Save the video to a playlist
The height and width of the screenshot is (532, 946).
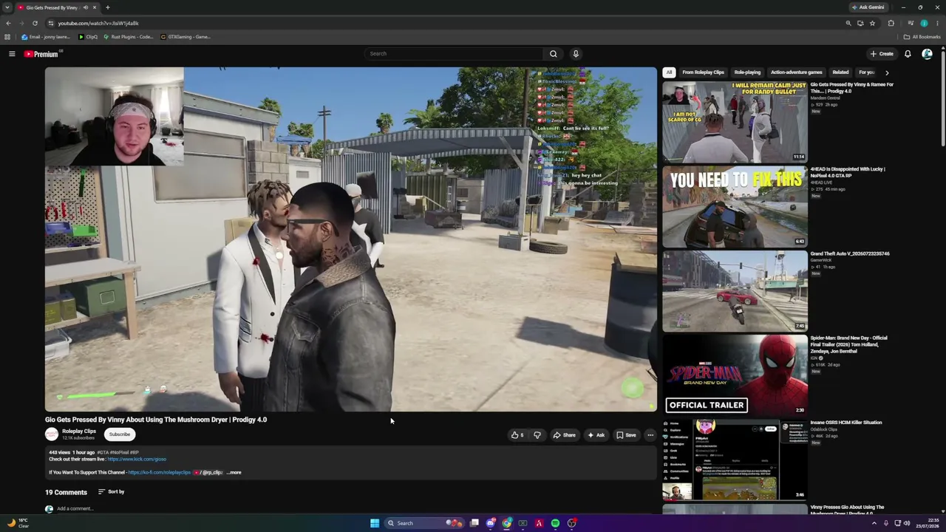point(627,435)
